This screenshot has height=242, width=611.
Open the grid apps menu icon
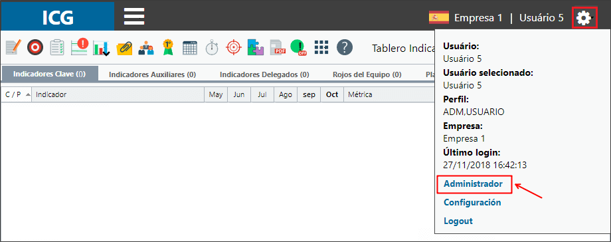pos(322,48)
